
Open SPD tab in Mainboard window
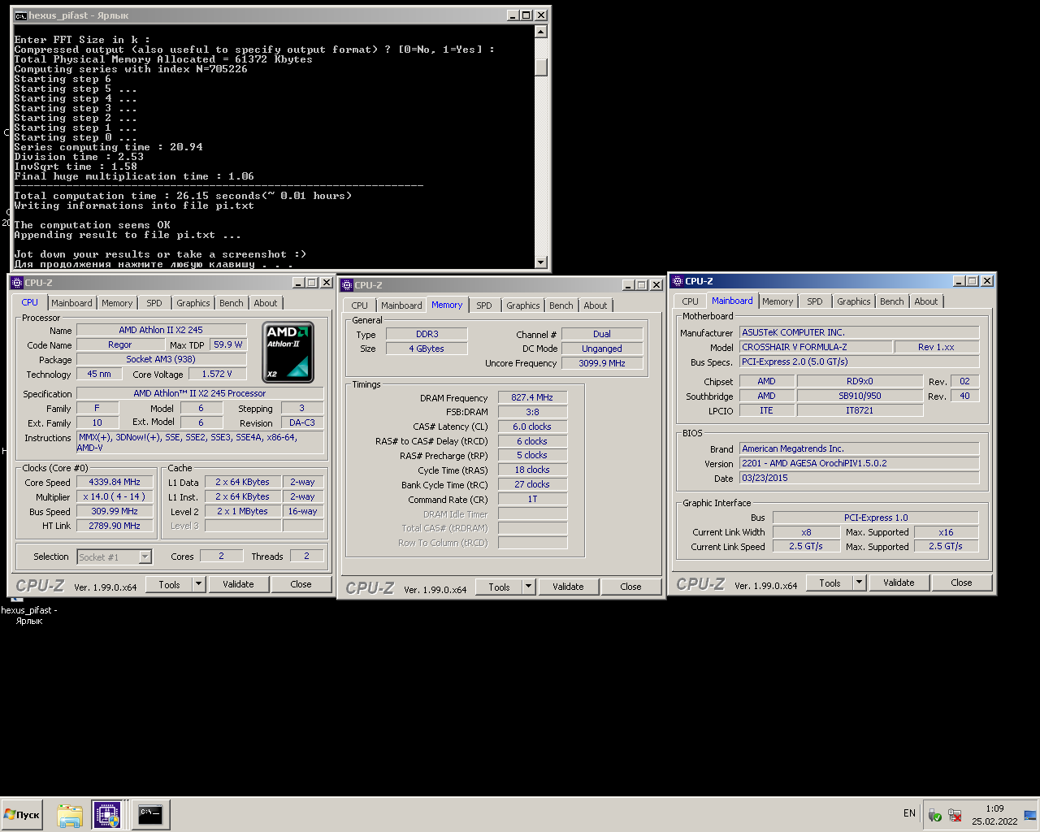[x=815, y=301]
